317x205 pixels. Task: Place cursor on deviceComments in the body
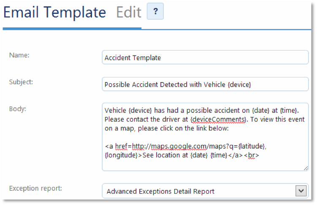(x=218, y=120)
